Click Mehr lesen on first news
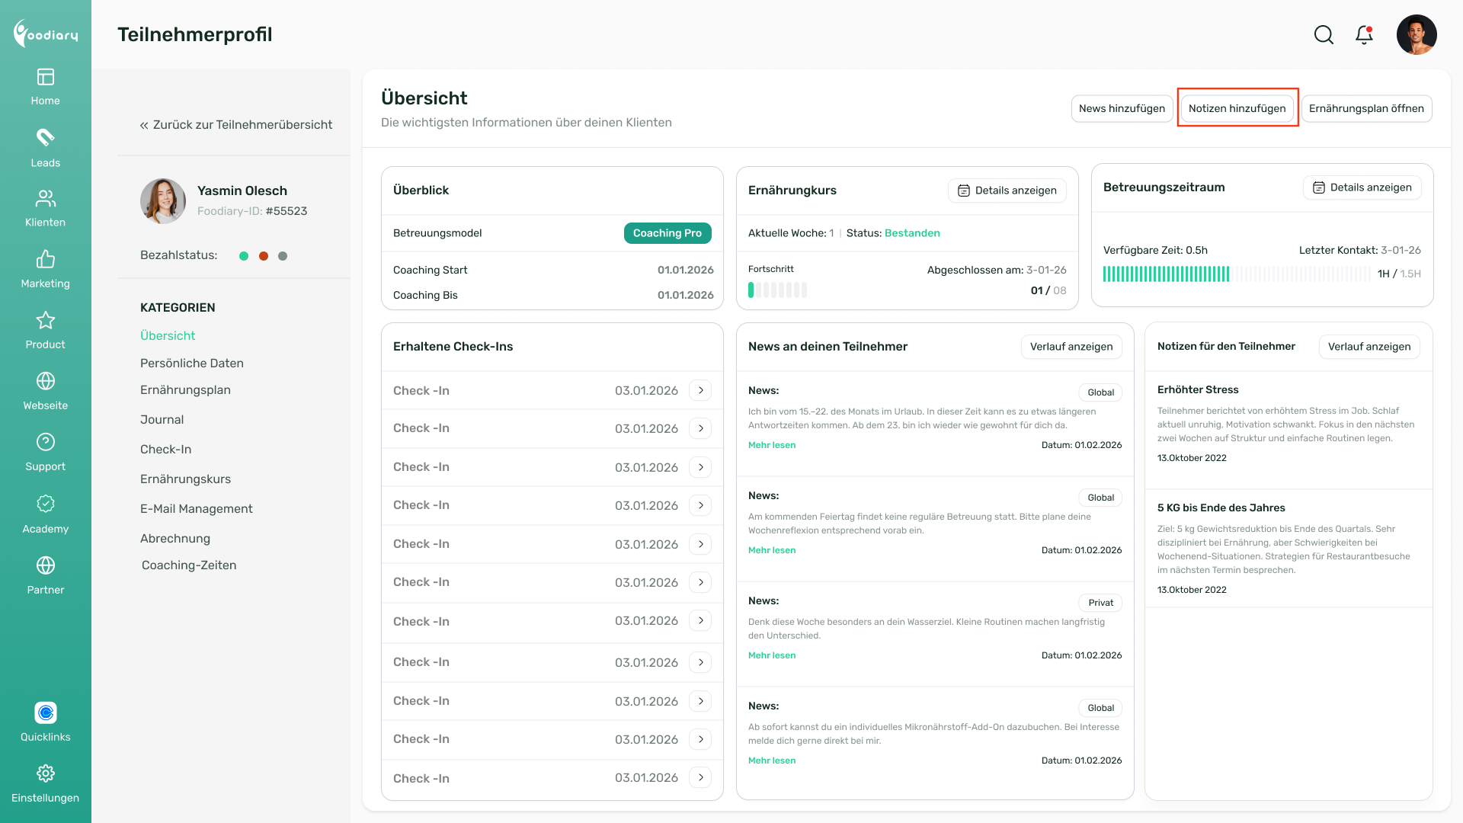The width and height of the screenshot is (1463, 823). [x=771, y=445]
